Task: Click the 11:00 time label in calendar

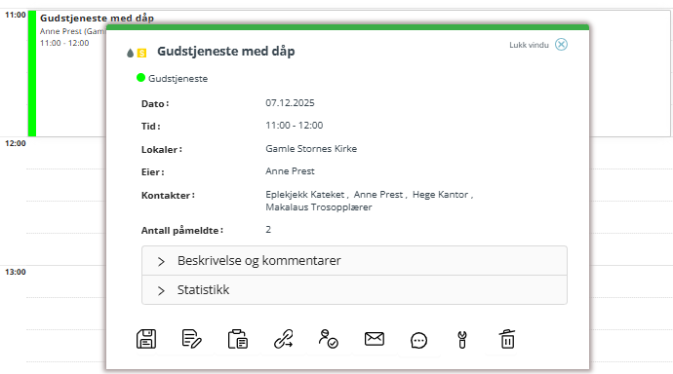Action: click(x=16, y=15)
